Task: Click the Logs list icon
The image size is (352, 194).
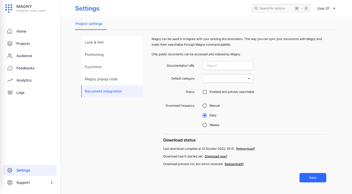Action: 10,93
